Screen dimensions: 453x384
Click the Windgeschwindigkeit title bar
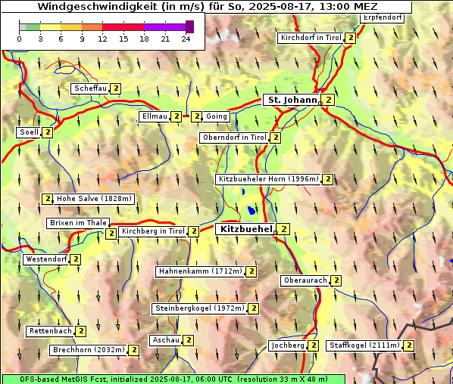click(207, 7)
